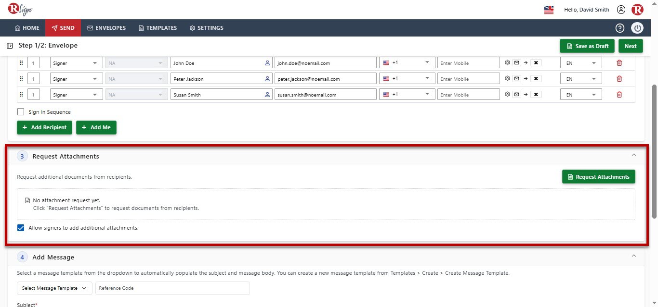658x307 pixels.
Task: Click the power logout icon
Action: tap(637, 28)
